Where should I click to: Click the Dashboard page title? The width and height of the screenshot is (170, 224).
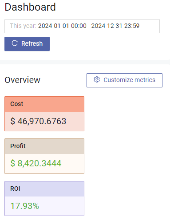30,7
